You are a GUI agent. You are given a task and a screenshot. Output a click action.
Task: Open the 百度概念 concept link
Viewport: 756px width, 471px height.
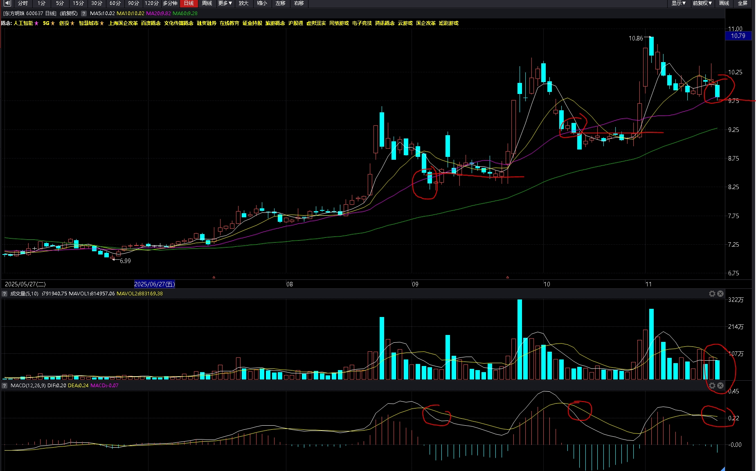pos(151,23)
